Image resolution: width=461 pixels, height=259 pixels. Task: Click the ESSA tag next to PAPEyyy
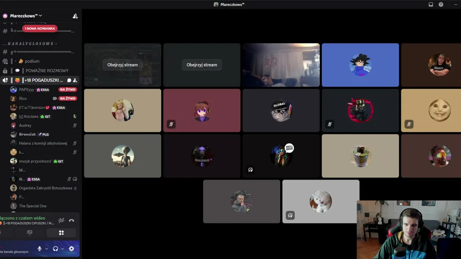point(43,90)
